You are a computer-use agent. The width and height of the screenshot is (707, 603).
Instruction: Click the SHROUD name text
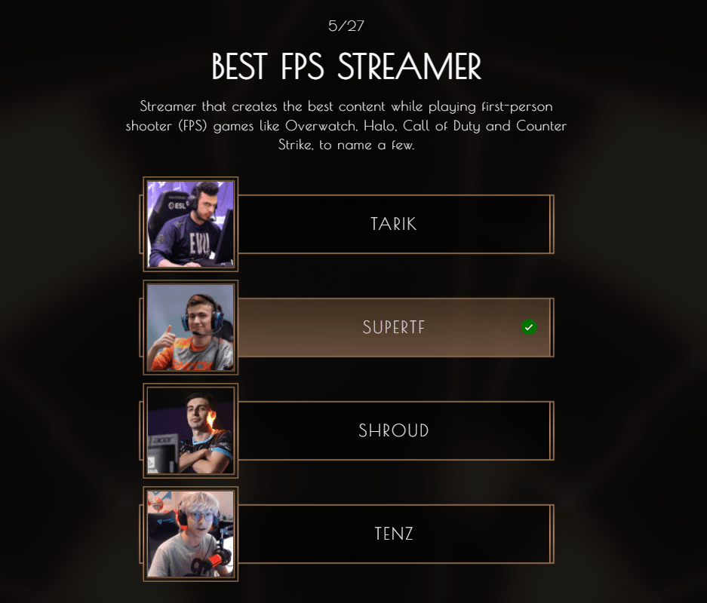[x=394, y=430]
